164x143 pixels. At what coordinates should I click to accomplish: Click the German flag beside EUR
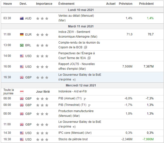point(21,34)
